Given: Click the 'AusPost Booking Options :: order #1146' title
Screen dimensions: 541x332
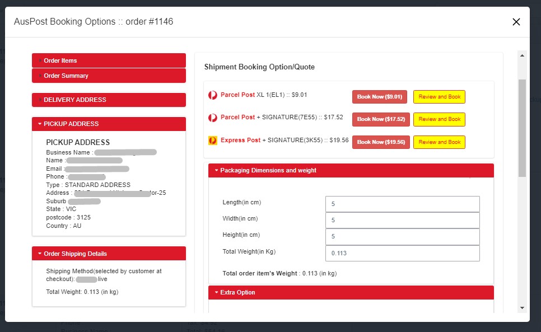Looking at the screenshot, I should 94,21.
